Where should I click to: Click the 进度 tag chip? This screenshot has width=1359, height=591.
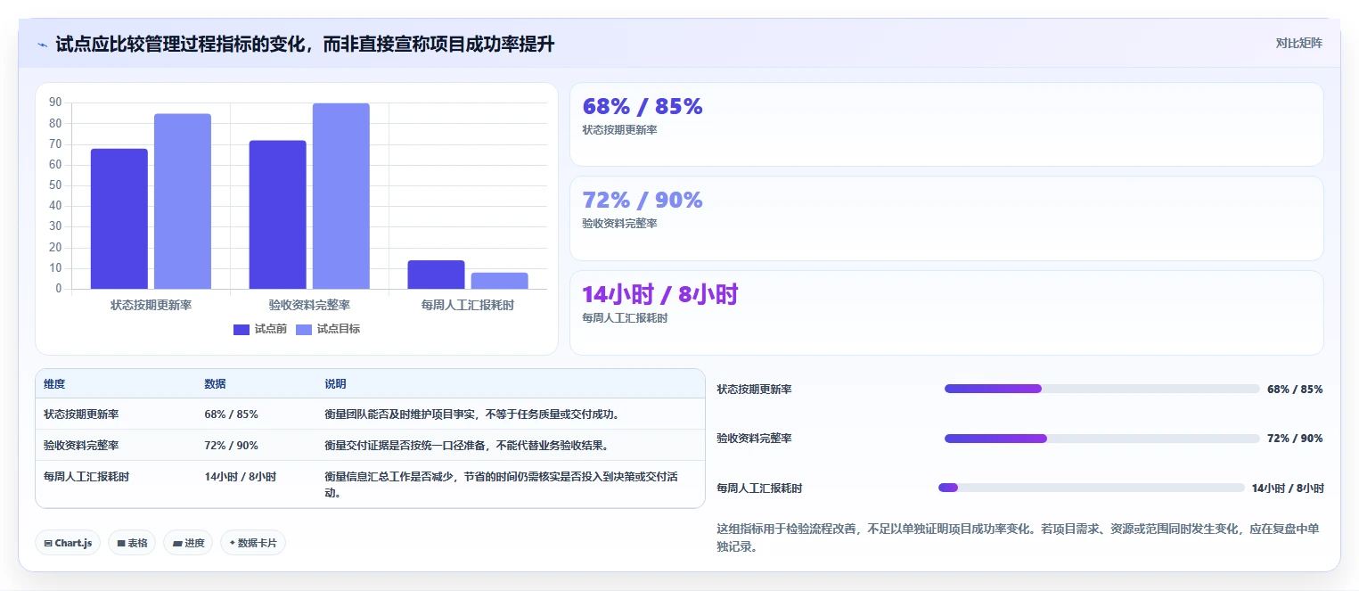point(188,543)
